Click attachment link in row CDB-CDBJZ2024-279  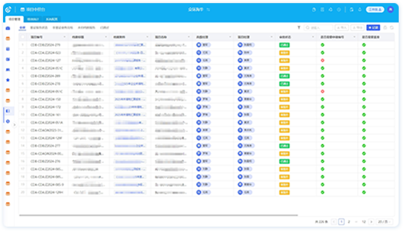click(x=130, y=45)
